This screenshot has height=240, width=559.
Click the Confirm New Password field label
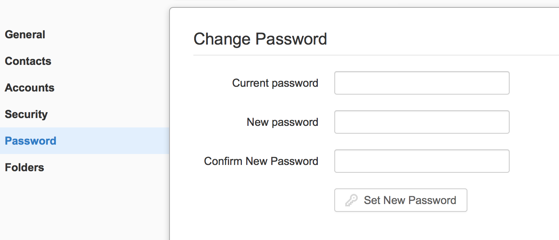(x=261, y=161)
